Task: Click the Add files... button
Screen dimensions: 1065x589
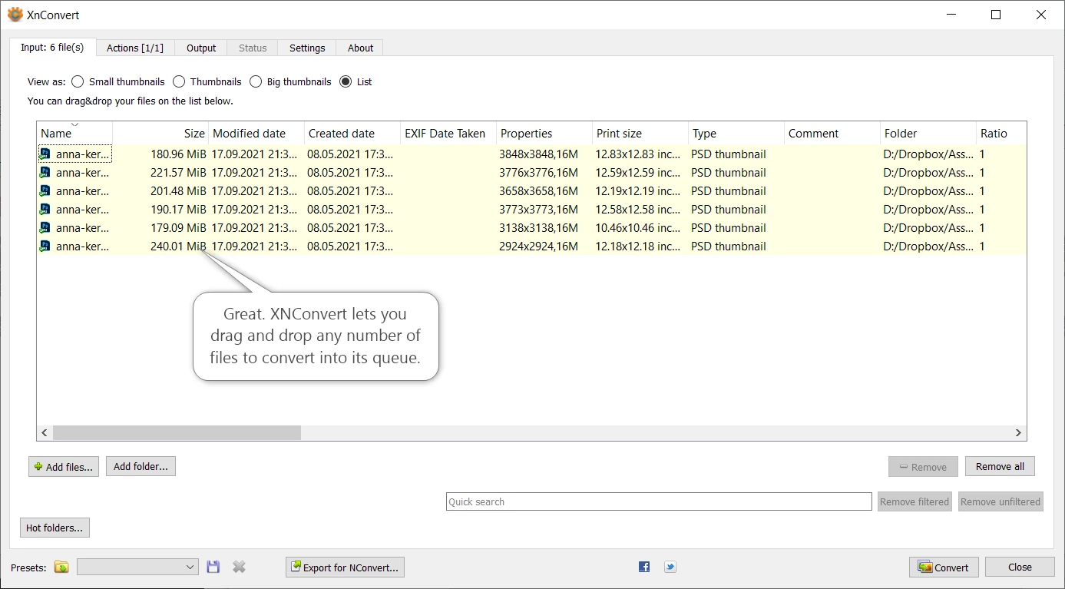Action: 64,466
